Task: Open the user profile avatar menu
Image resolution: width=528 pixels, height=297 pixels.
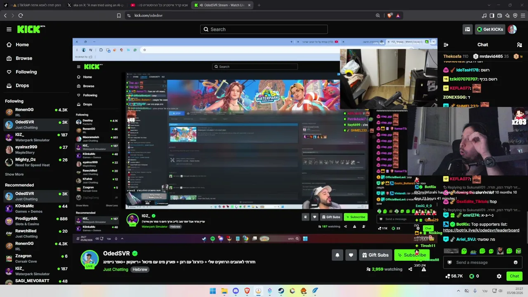Action: pos(512,29)
